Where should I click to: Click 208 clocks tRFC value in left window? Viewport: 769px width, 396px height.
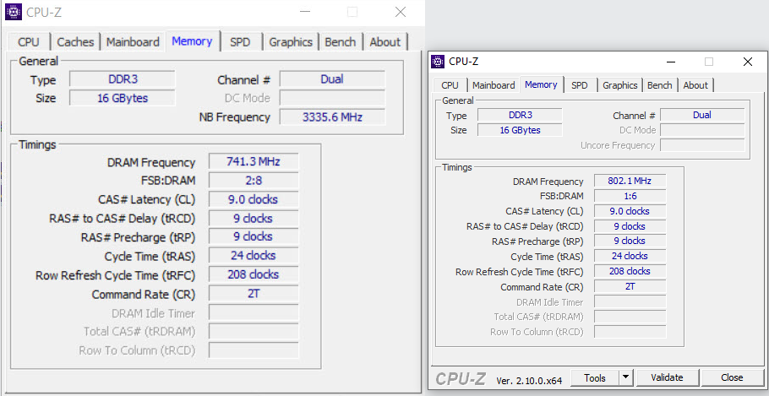click(254, 274)
